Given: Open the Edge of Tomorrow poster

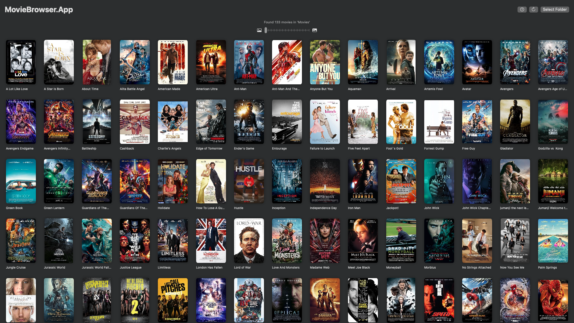Looking at the screenshot, I should [211, 122].
